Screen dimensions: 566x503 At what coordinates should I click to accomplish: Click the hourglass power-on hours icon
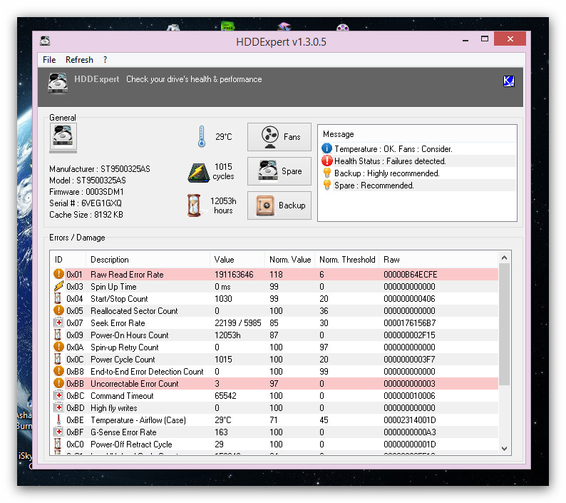tap(194, 205)
